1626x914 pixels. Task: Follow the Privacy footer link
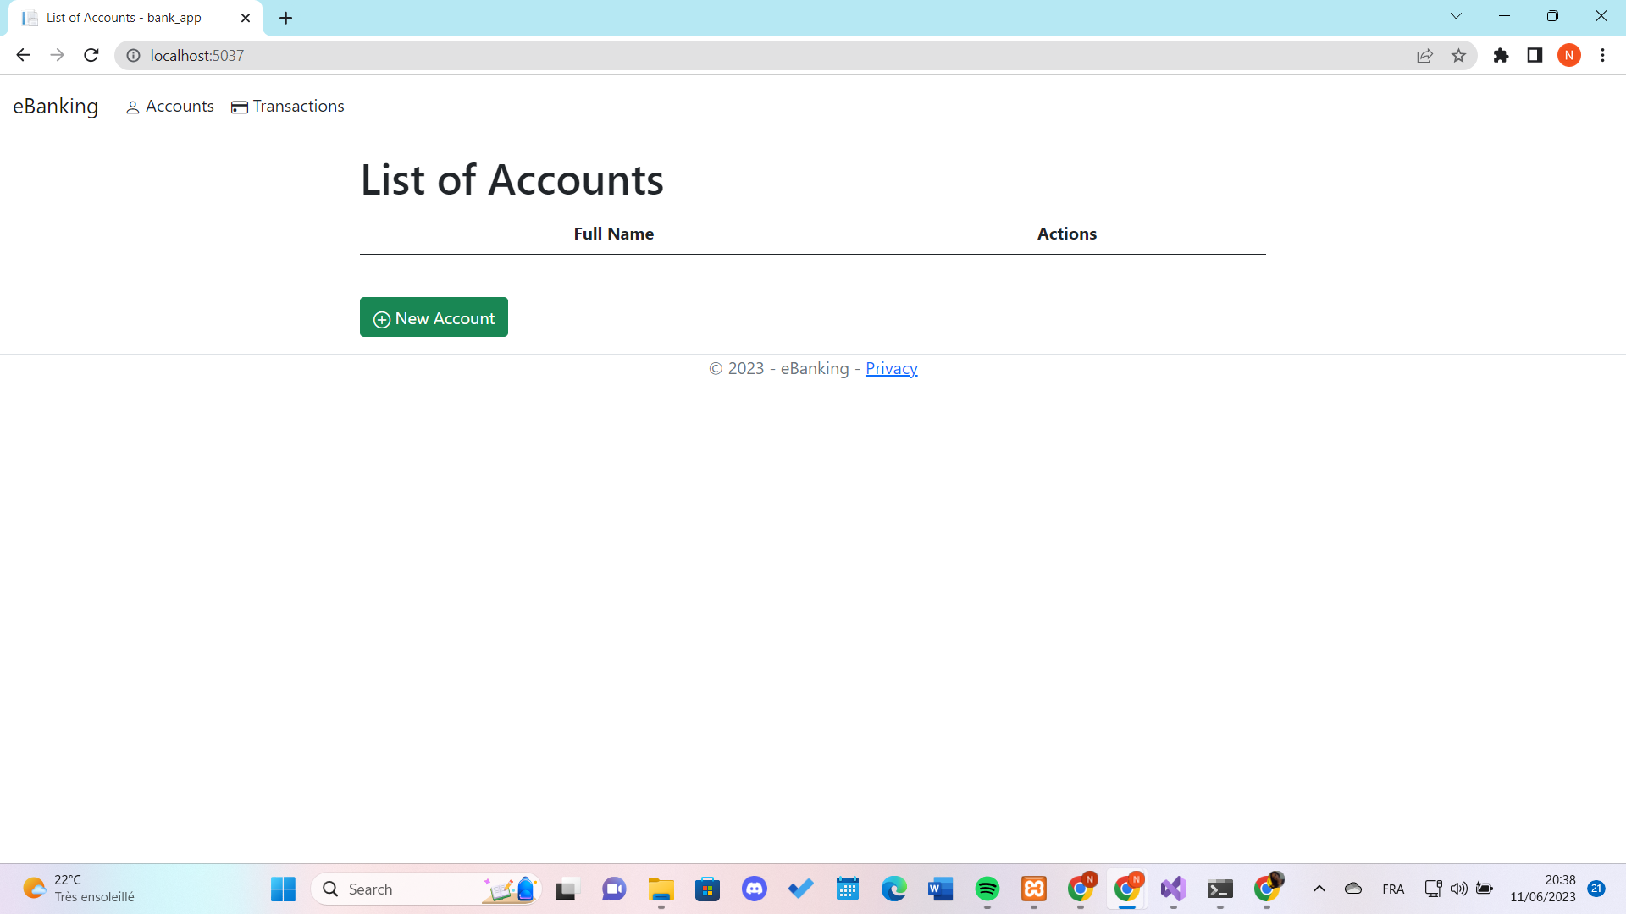click(x=891, y=369)
